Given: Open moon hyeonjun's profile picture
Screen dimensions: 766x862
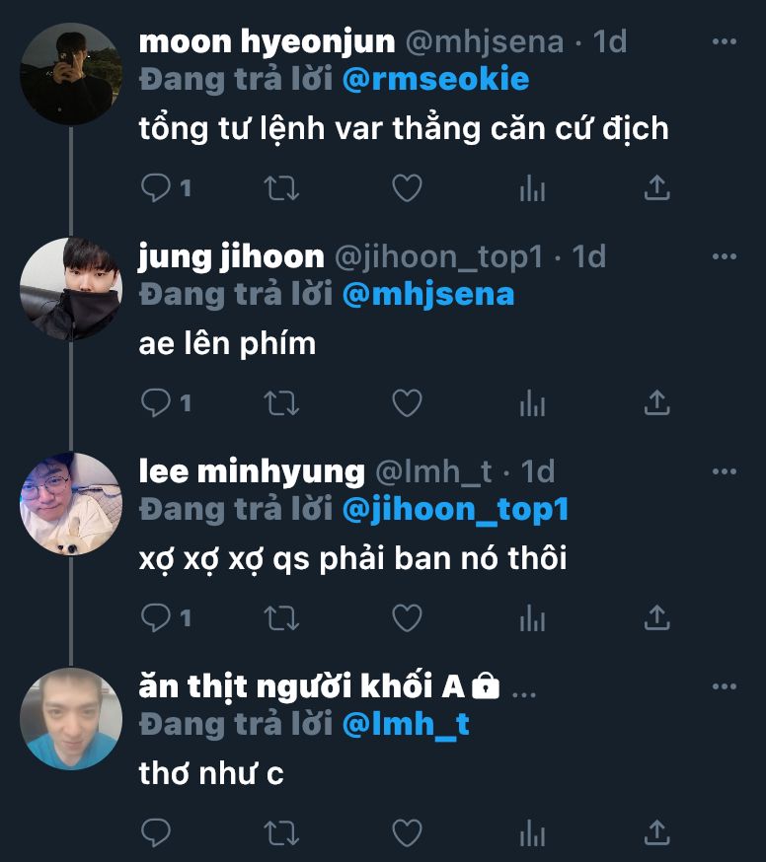Looking at the screenshot, I should (70, 74).
